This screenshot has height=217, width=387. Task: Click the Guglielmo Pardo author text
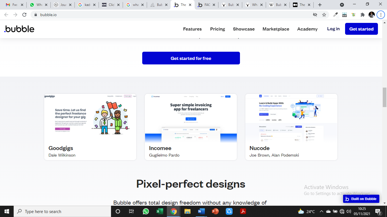click(164, 155)
